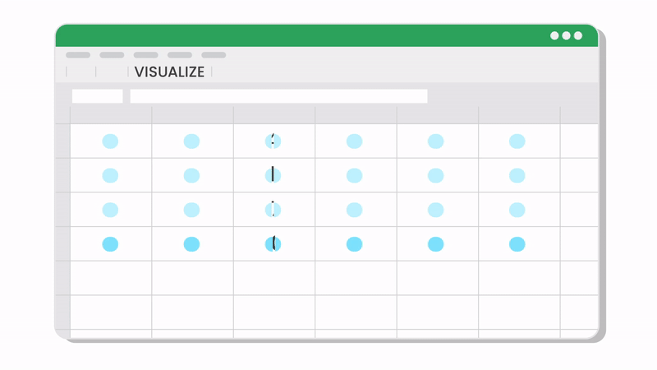Select the dark blue dot in fifth column
The image size is (657, 370).
(436, 244)
